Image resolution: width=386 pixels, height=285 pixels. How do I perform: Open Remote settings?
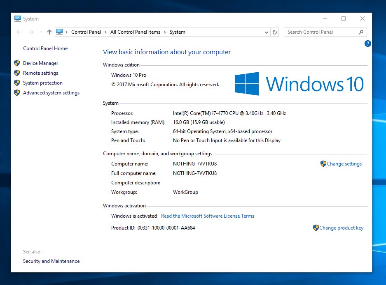[40, 73]
